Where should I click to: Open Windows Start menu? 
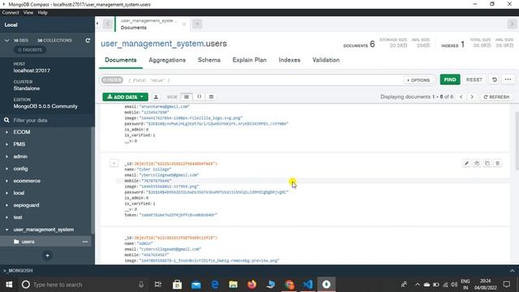[x=9, y=285]
